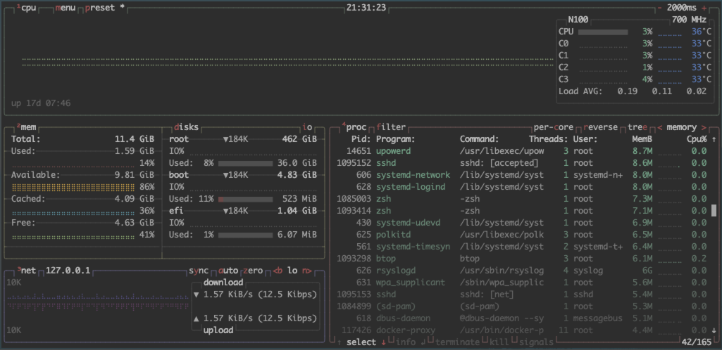Screen dimensions: 722x350
Task: Toggle disk io mode
Action: tap(306, 127)
